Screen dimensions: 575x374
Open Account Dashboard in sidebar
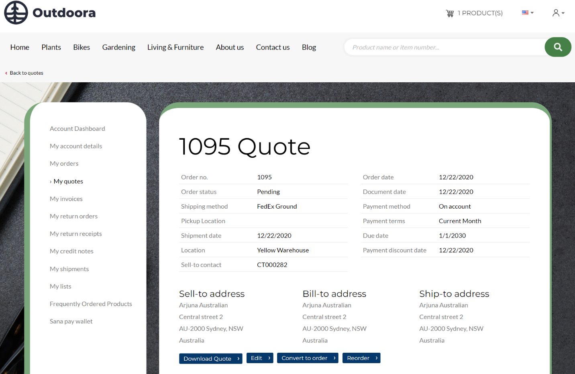click(x=77, y=129)
